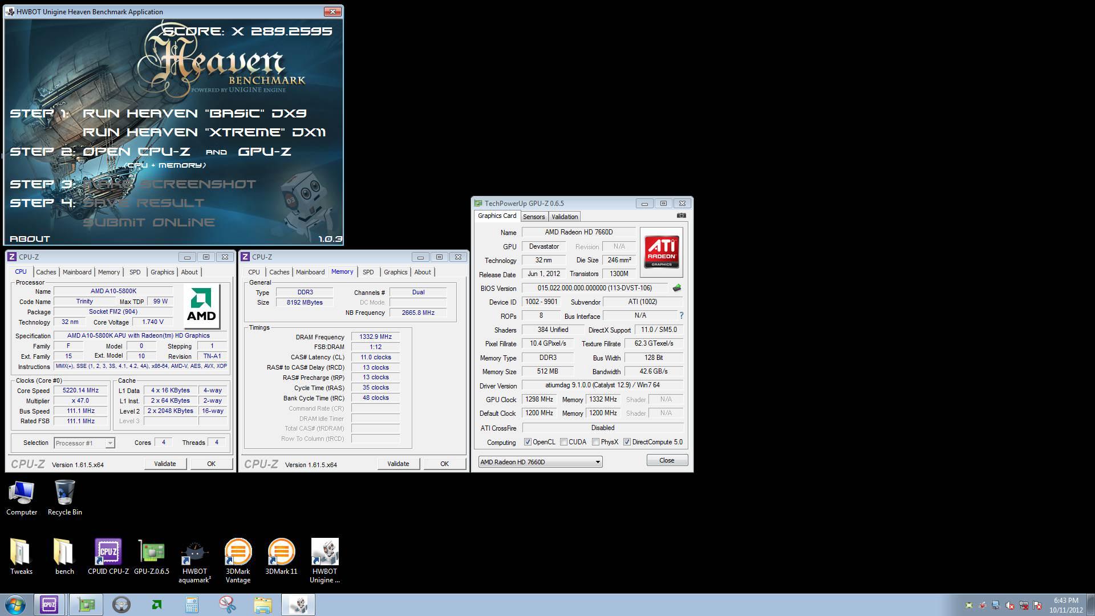The image size is (1095, 616).
Task: Click the GPU-Z Name field AMD Radeon HD 7660D
Action: pos(578,232)
